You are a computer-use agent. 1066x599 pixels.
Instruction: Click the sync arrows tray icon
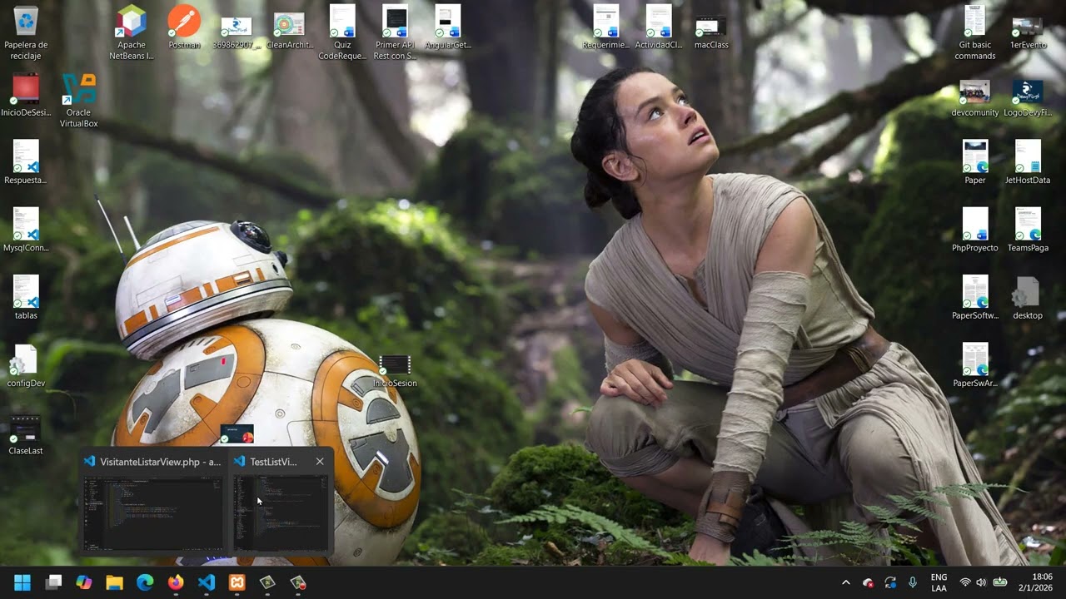(891, 582)
